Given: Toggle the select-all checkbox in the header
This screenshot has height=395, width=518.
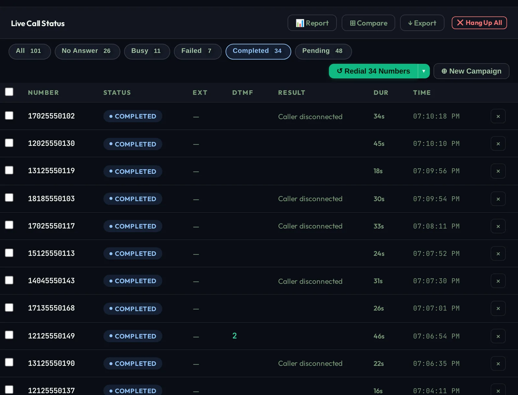Looking at the screenshot, I should 9,92.
